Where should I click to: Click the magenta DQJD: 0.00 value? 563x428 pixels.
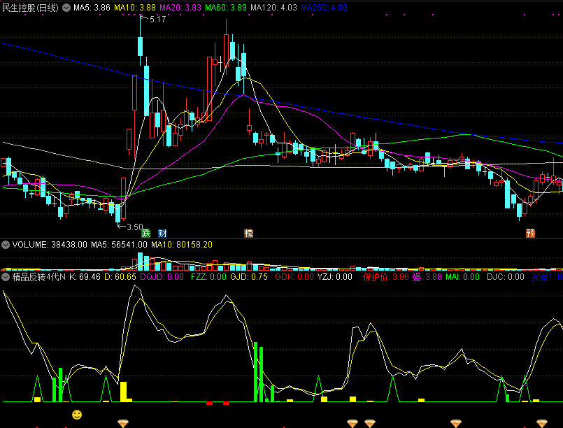(x=162, y=277)
